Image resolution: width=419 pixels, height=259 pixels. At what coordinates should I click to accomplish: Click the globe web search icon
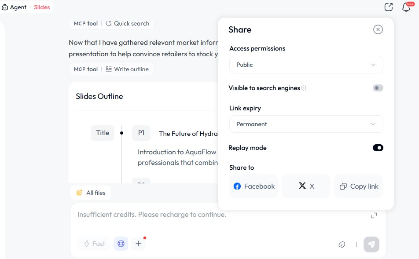121,244
